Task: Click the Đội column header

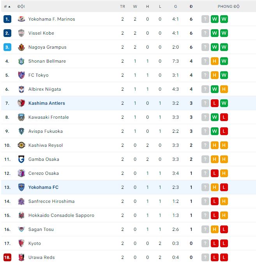Action: pos(21,7)
